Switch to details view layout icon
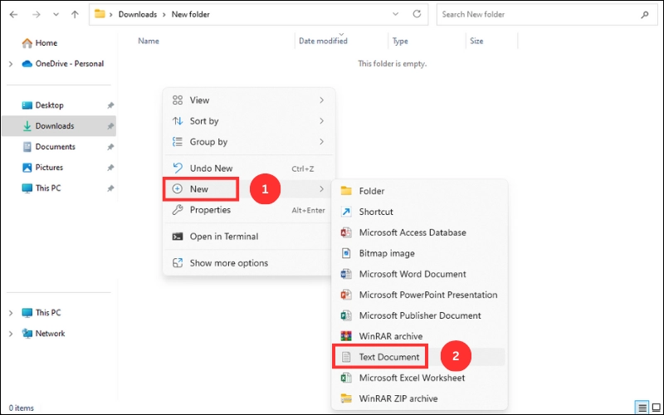664x415 pixels. (642, 407)
